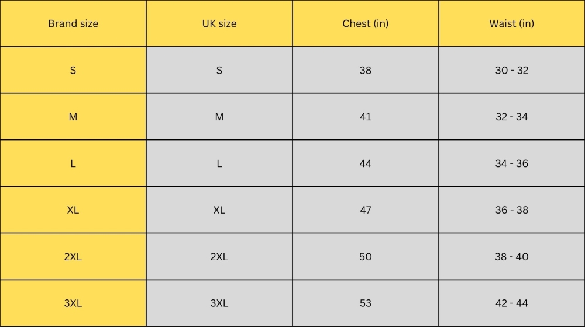Select the chest value 44

[366, 163]
